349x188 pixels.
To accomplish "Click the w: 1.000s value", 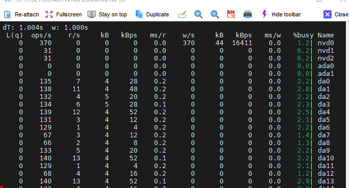I will pyautogui.click(x=70, y=28).
